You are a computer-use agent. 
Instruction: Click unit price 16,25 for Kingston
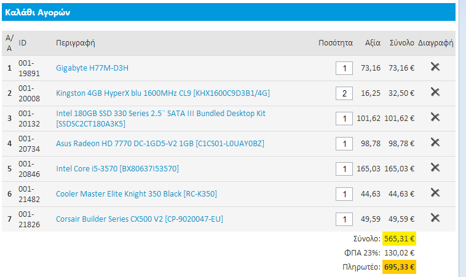click(x=370, y=93)
